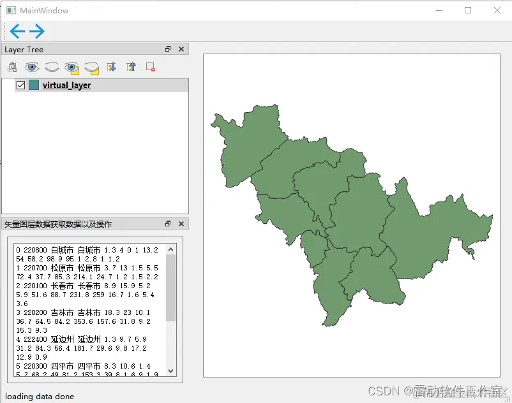Toggle the virtual_layer visibility checkbox
The height and width of the screenshot is (403, 512).
tap(20, 84)
